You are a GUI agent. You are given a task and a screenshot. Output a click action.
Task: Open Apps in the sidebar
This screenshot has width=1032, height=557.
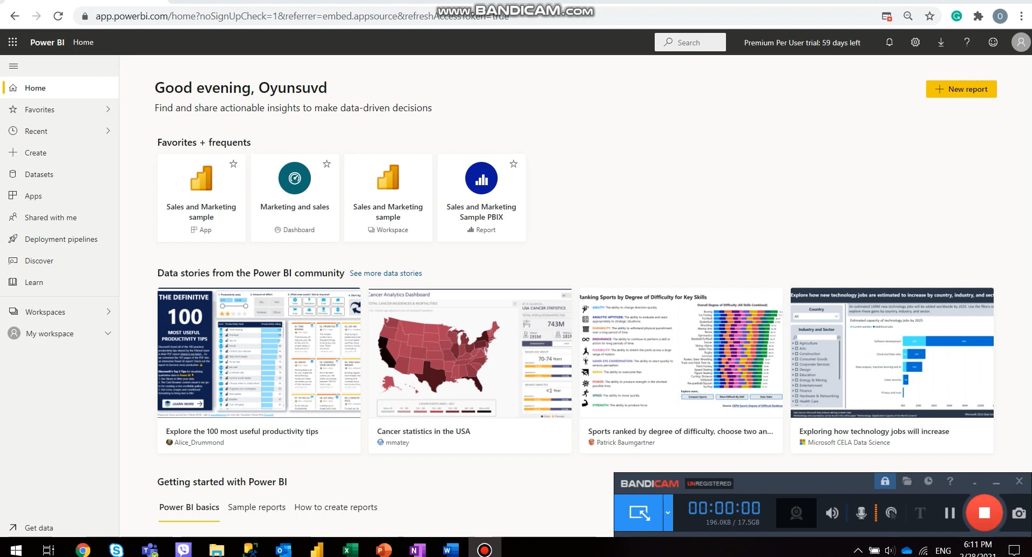(59, 195)
